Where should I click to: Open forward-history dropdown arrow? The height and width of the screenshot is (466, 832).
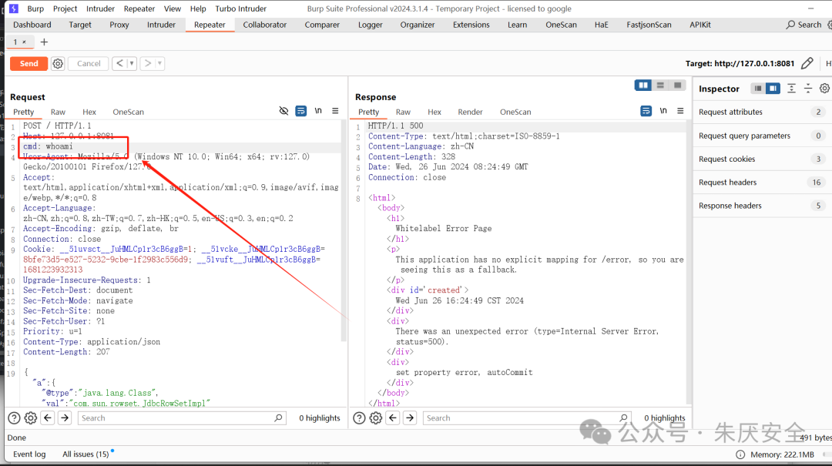tap(159, 64)
